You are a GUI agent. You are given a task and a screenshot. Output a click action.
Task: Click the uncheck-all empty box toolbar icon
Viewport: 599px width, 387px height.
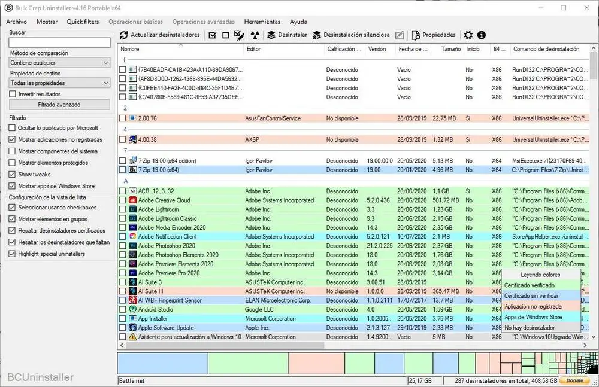[x=225, y=35]
